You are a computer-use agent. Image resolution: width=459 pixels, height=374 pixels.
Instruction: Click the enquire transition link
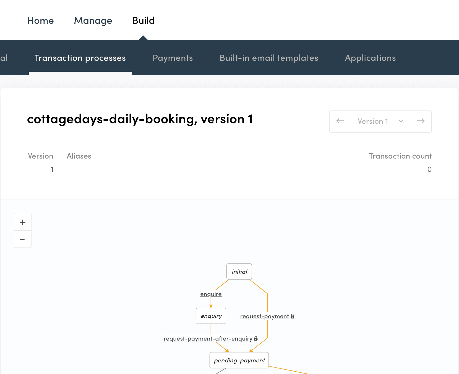pyautogui.click(x=211, y=294)
